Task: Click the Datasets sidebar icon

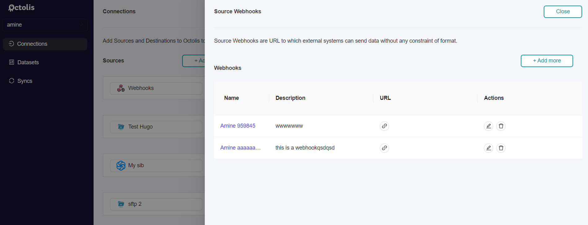Action: click(11, 62)
